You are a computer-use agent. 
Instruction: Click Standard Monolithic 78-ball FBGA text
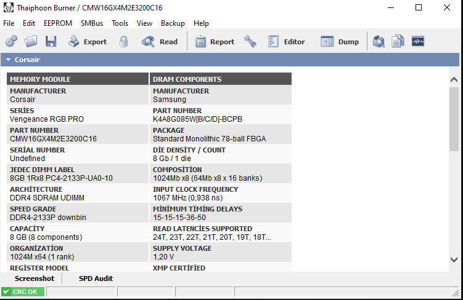(210, 139)
